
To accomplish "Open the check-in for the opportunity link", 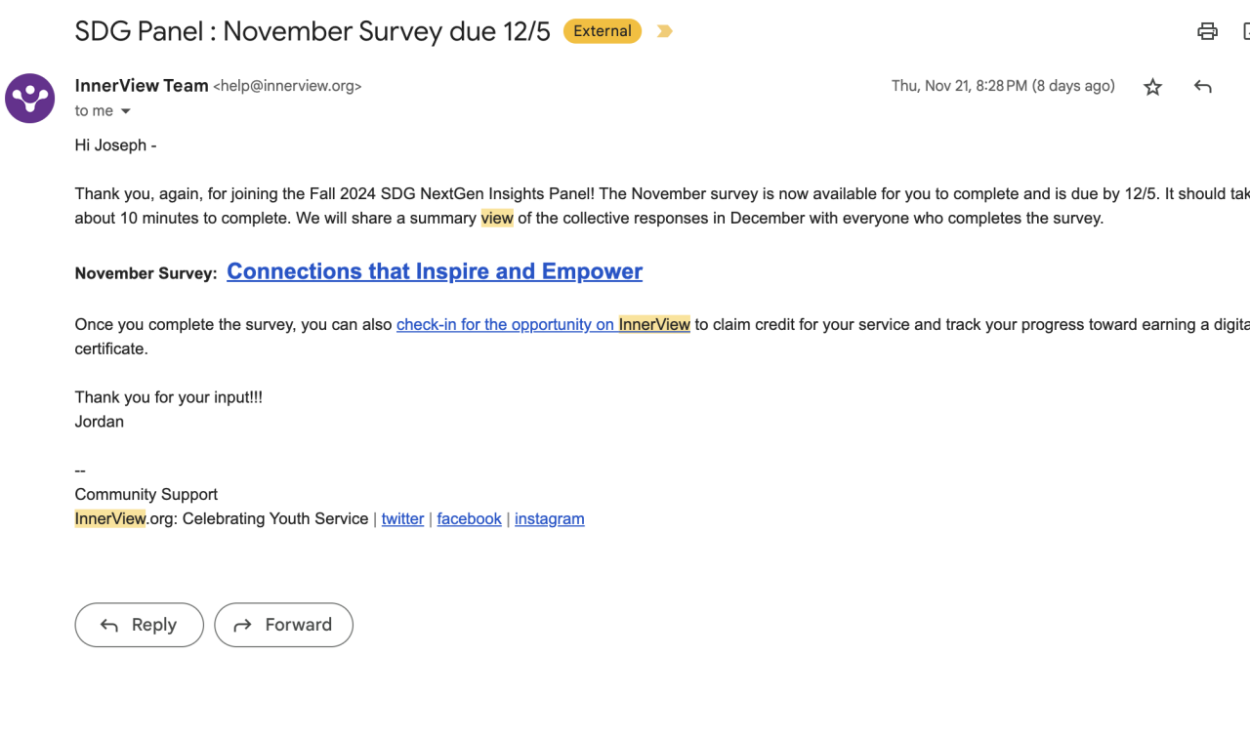I will (543, 324).
